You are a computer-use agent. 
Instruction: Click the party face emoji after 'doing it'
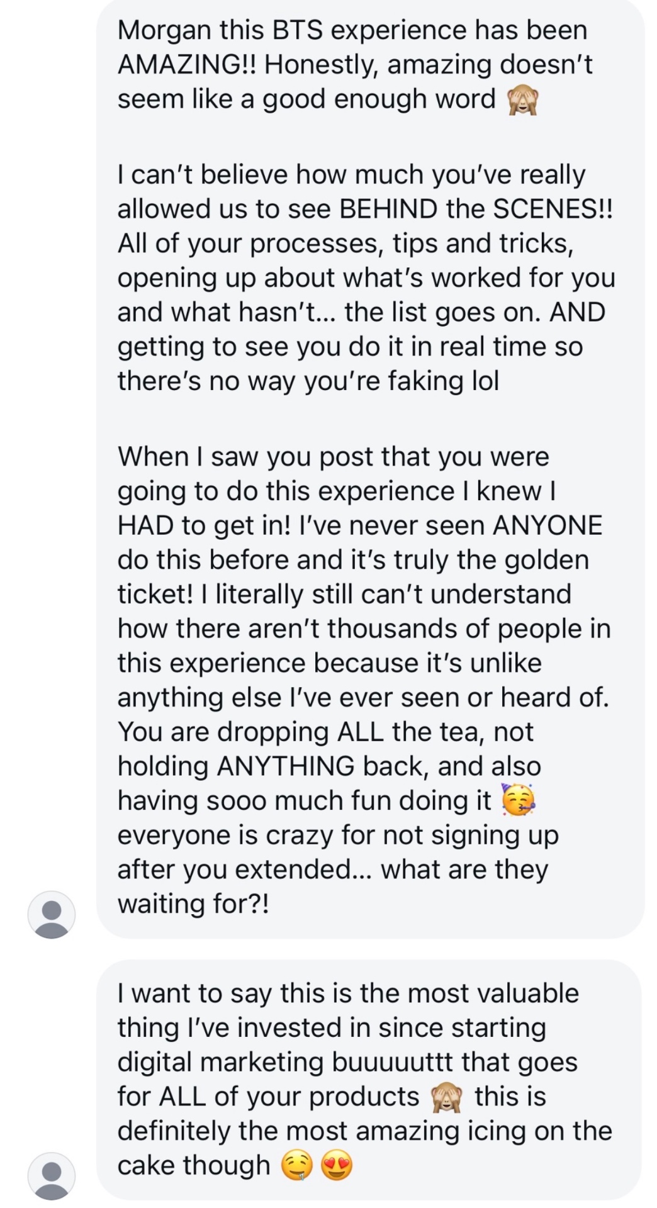[518, 800]
